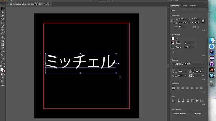
Task: Select the Type tool
Action: pos(3,30)
